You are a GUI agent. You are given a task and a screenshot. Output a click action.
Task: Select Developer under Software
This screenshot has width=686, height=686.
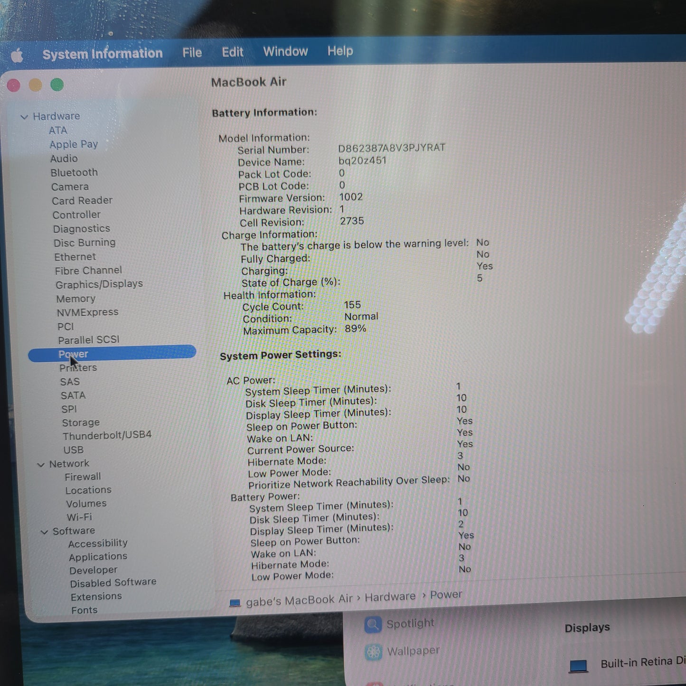(93, 570)
